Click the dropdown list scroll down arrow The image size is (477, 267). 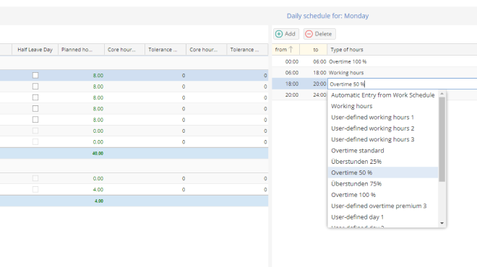pos(442,223)
